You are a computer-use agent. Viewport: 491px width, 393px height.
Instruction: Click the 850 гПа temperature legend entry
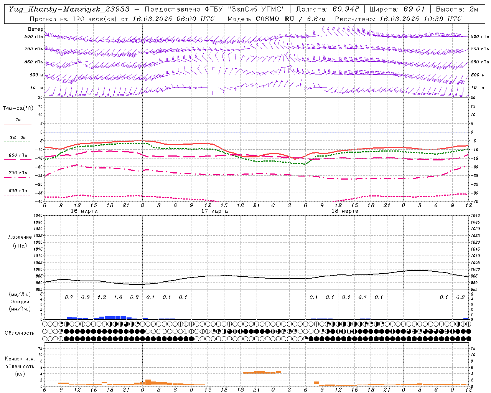tap(18, 157)
